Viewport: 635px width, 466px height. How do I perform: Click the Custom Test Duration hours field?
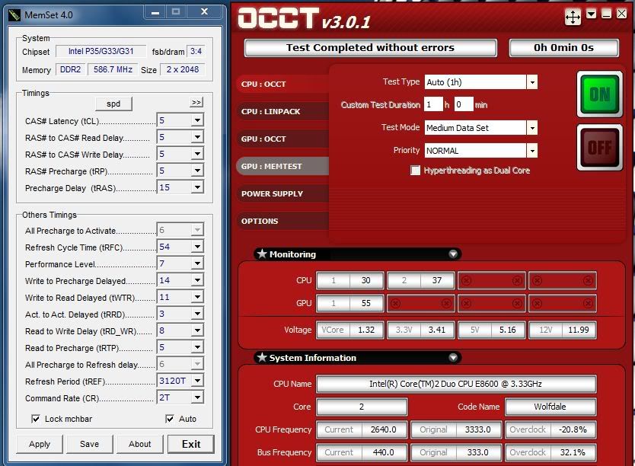point(433,104)
